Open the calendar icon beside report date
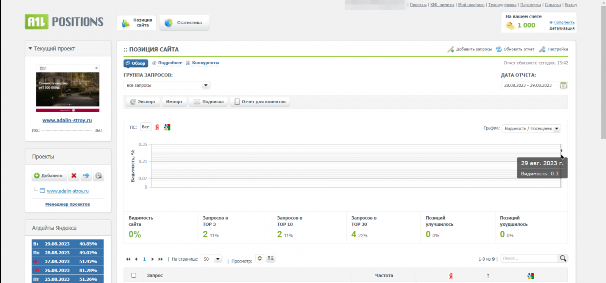 coord(563,85)
